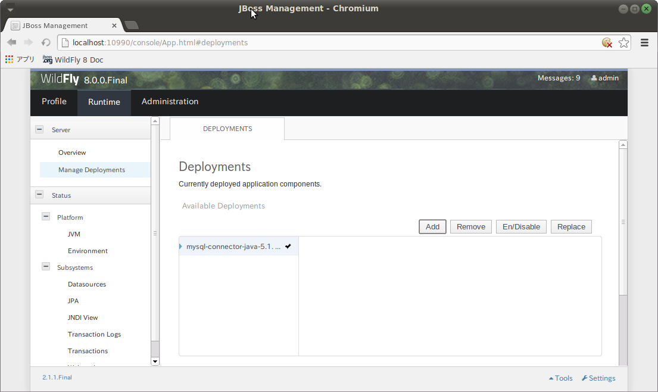Open the Chromium menu icon
The height and width of the screenshot is (392, 658).
click(x=644, y=42)
